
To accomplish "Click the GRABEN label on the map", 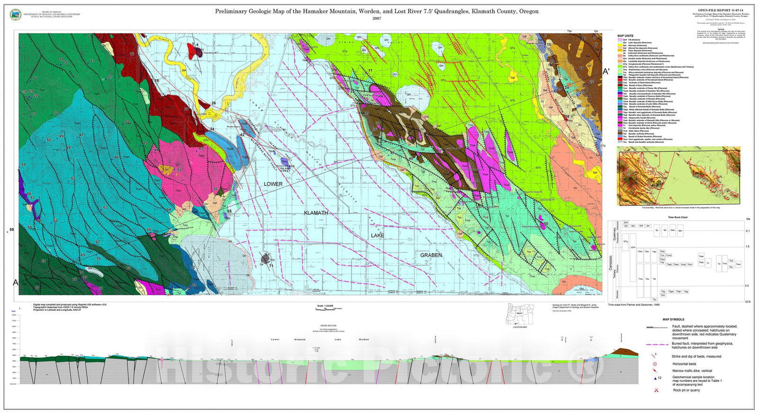I will (431, 255).
